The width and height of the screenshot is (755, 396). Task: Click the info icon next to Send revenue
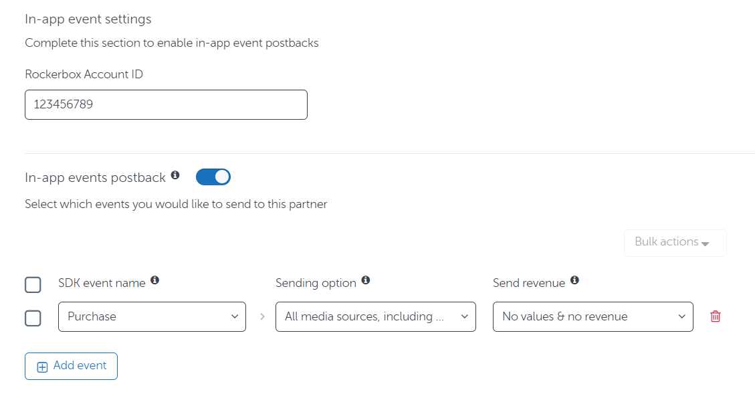tap(574, 280)
